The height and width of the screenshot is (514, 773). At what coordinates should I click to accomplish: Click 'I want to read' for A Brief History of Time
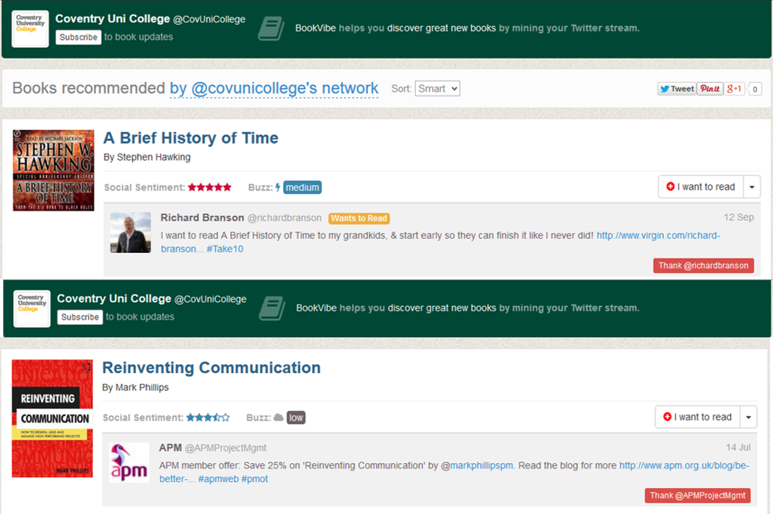coord(700,187)
